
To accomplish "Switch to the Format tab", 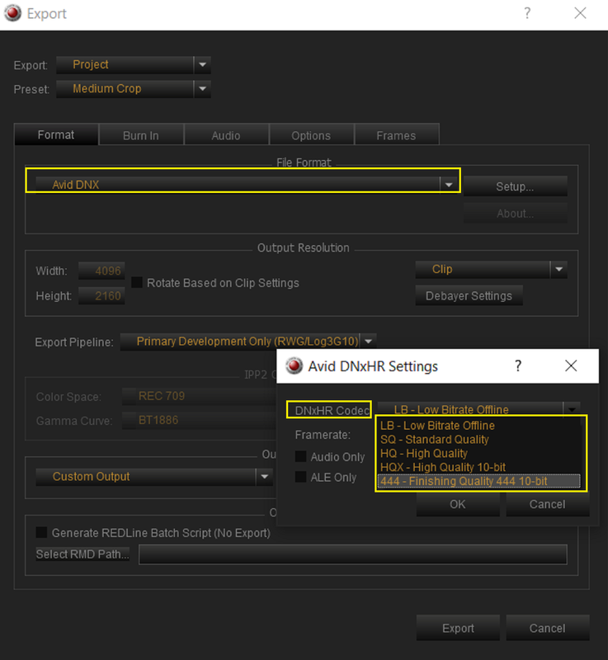I will coord(56,134).
